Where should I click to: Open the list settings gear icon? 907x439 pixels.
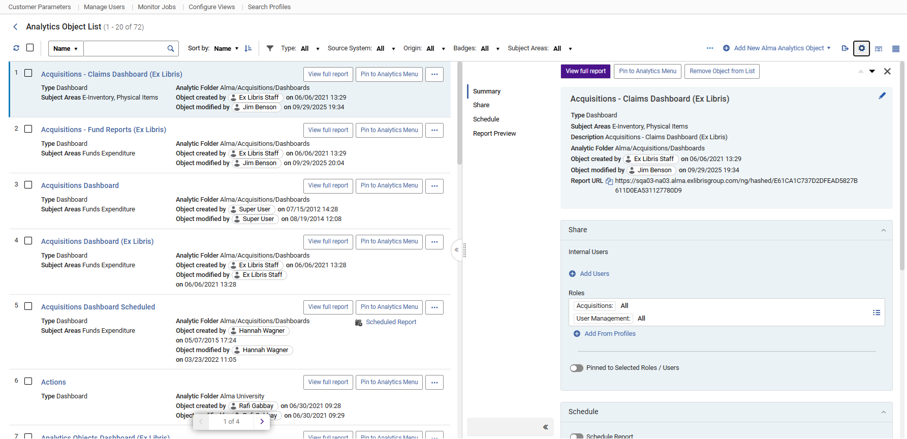click(862, 48)
